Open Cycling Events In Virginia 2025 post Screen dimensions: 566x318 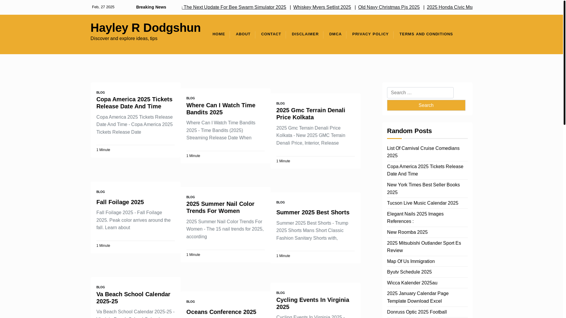pyautogui.click(x=312, y=303)
